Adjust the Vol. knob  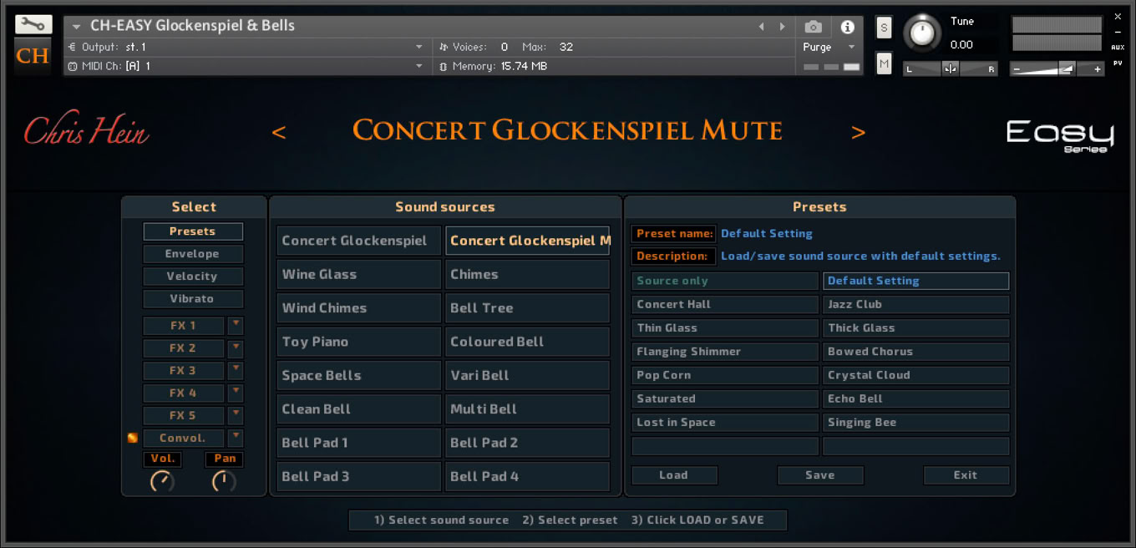click(162, 481)
